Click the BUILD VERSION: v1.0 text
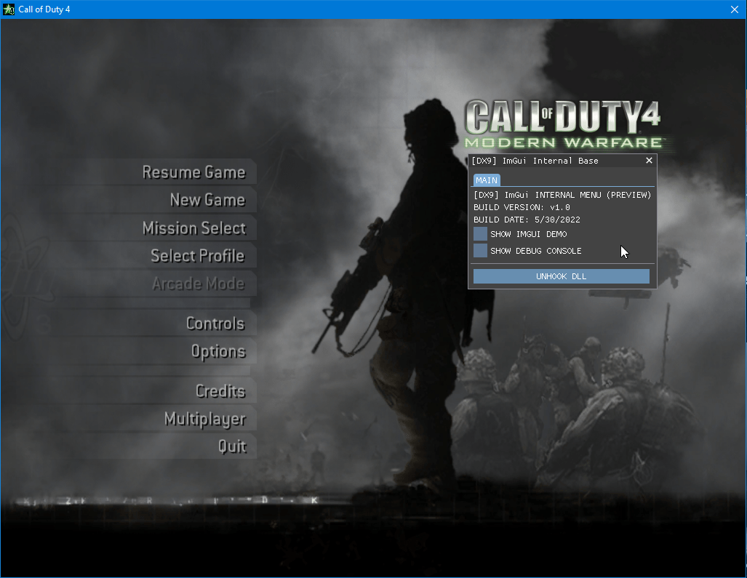Image resolution: width=747 pixels, height=578 pixels. coord(522,207)
